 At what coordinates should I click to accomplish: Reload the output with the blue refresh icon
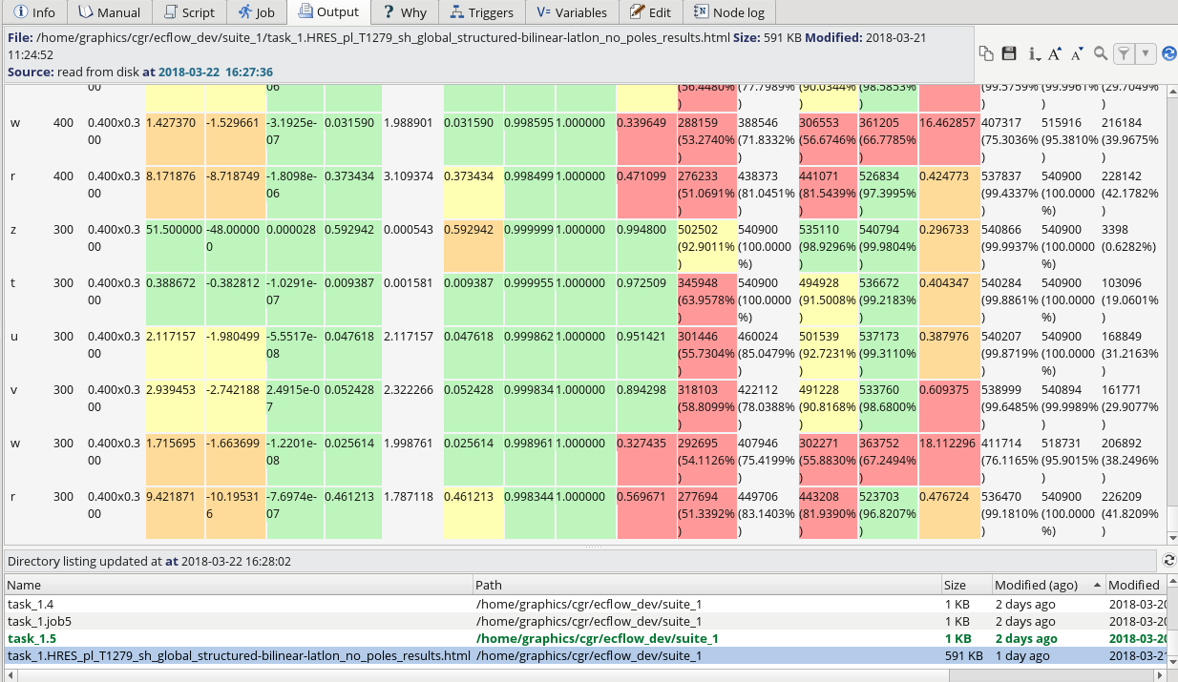pos(1168,54)
